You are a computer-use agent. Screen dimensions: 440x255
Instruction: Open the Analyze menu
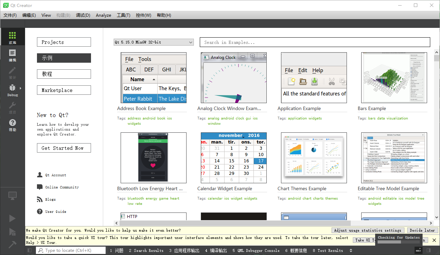pyautogui.click(x=104, y=15)
